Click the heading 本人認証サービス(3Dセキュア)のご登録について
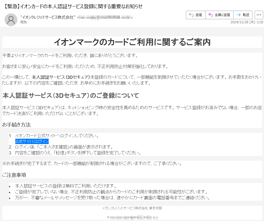The height and width of the screenshot is (221, 264). [71, 95]
